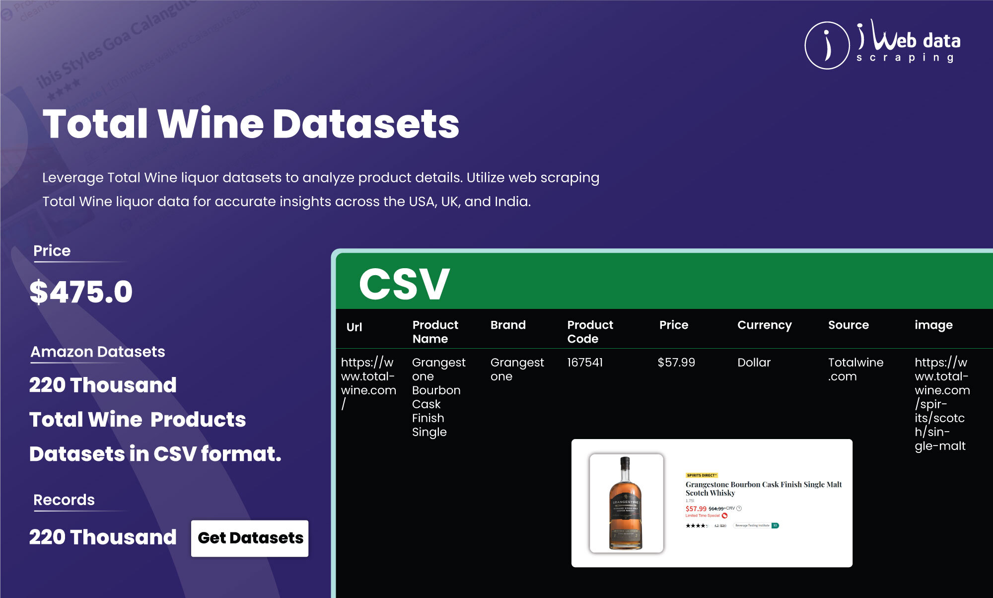This screenshot has width=993, height=598.
Task: Select the Totalwine.com source cell
Action: (x=855, y=370)
